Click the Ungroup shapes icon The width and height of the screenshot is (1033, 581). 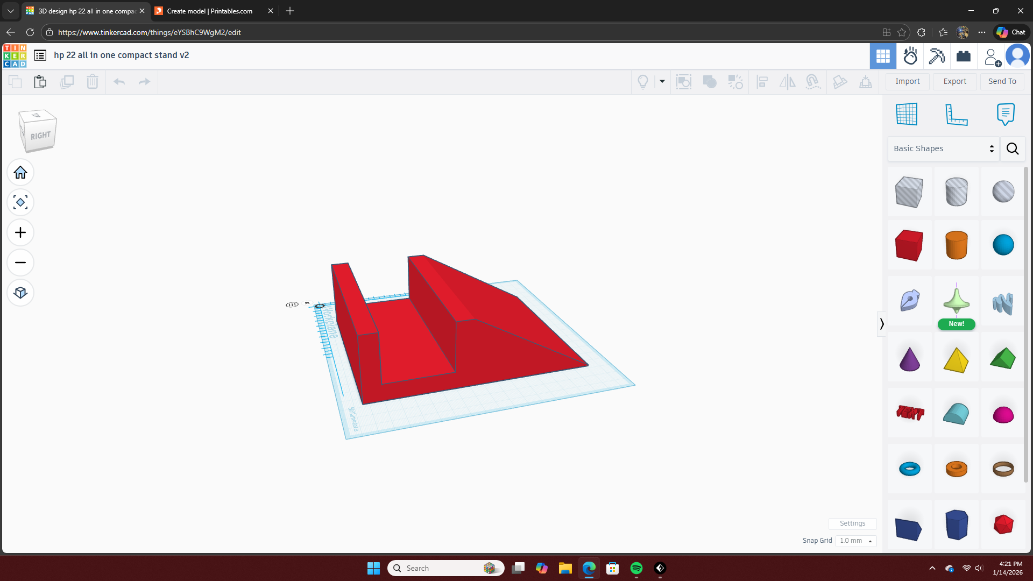click(x=735, y=82)
